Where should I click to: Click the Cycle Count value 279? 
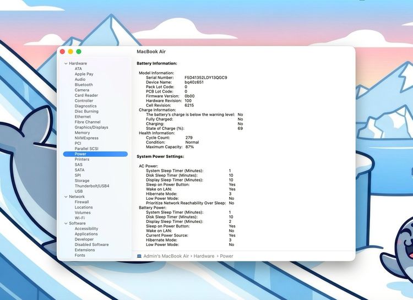(x=189, y=138)
